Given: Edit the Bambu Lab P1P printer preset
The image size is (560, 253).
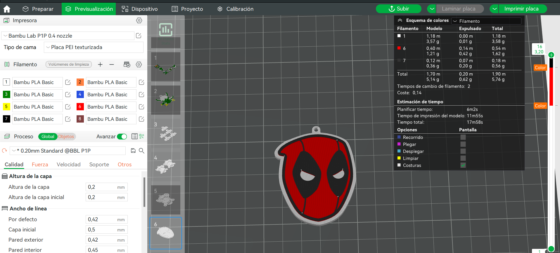Looking at the screenshot, I should [139, 36].
